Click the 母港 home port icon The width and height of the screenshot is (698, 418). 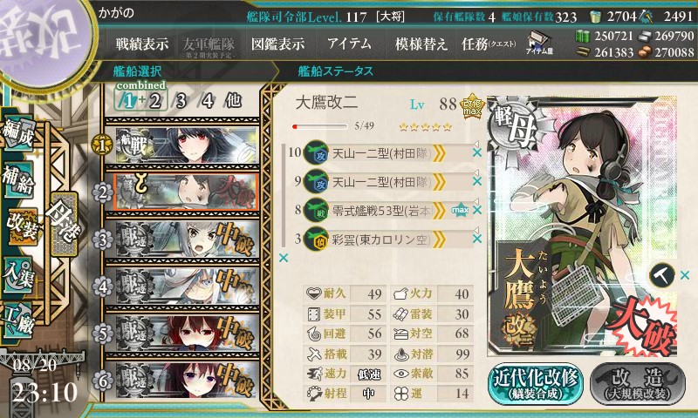click(x=65, y=224)
